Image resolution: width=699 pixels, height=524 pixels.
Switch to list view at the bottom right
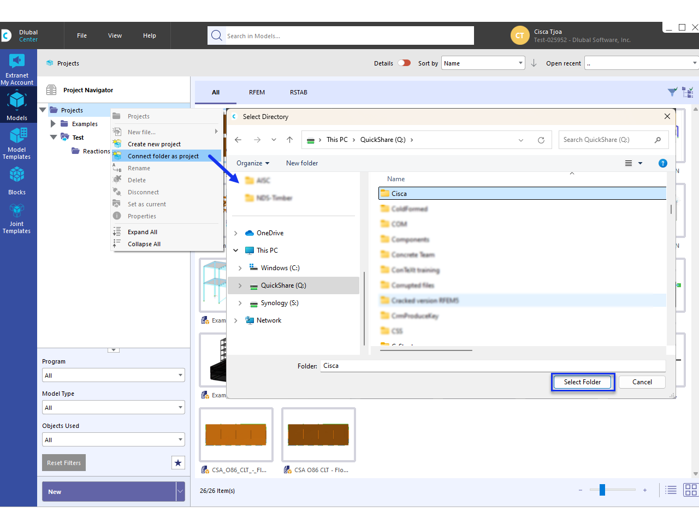coord(671,490)
